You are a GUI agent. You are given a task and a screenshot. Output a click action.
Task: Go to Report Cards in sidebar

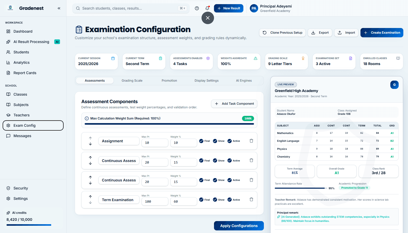click(x=33, y=73)
